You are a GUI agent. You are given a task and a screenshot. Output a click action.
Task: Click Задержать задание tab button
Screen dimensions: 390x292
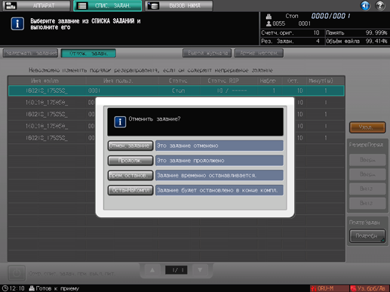(30, 53)
